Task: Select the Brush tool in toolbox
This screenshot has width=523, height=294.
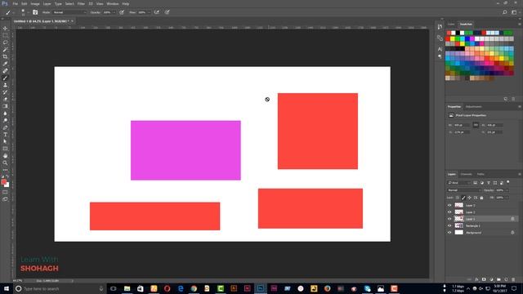Action: (x=5, y=78)
